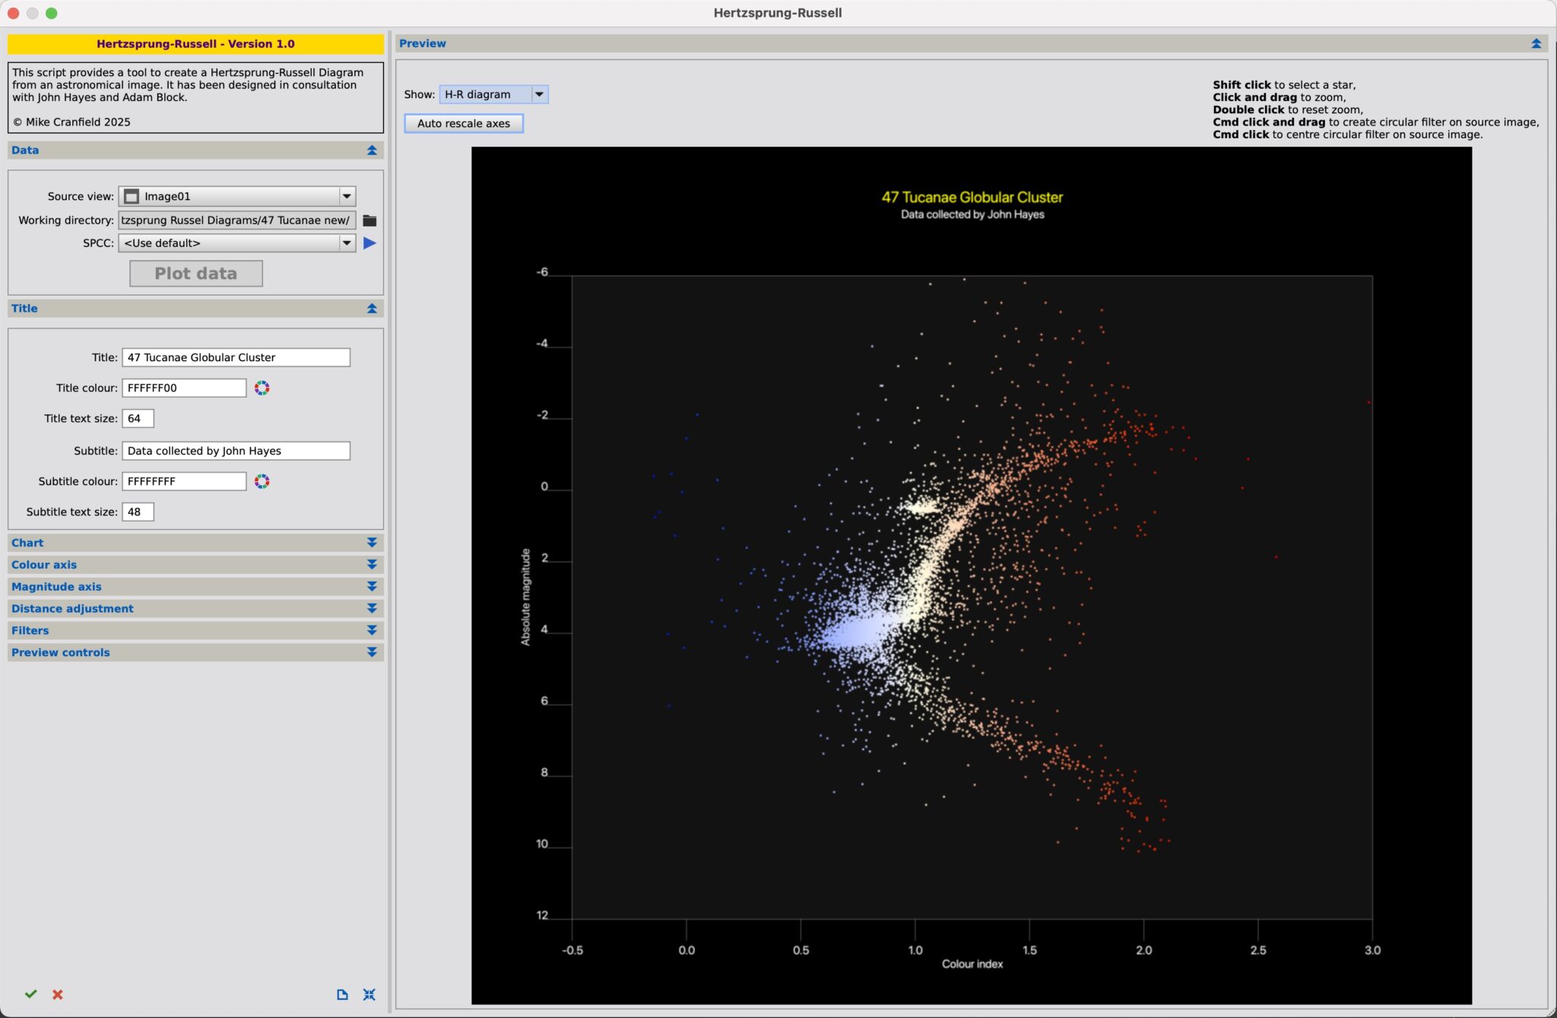Screen dimensions: 1557x1018
Task: Change the Title text size value
Action: click(x=138, y=417)
